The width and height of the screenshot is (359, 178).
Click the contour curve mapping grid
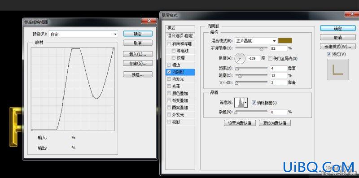click(x=73, y=89)
